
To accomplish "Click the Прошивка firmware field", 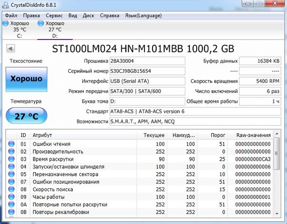I will (x=147, y=61).
